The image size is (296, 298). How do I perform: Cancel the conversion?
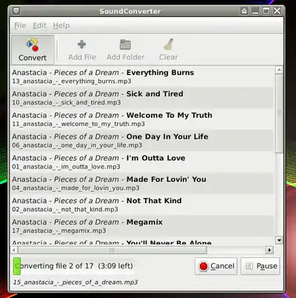coord(216,266)
